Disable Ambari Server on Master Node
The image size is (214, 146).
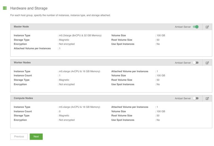pos(196,27)
